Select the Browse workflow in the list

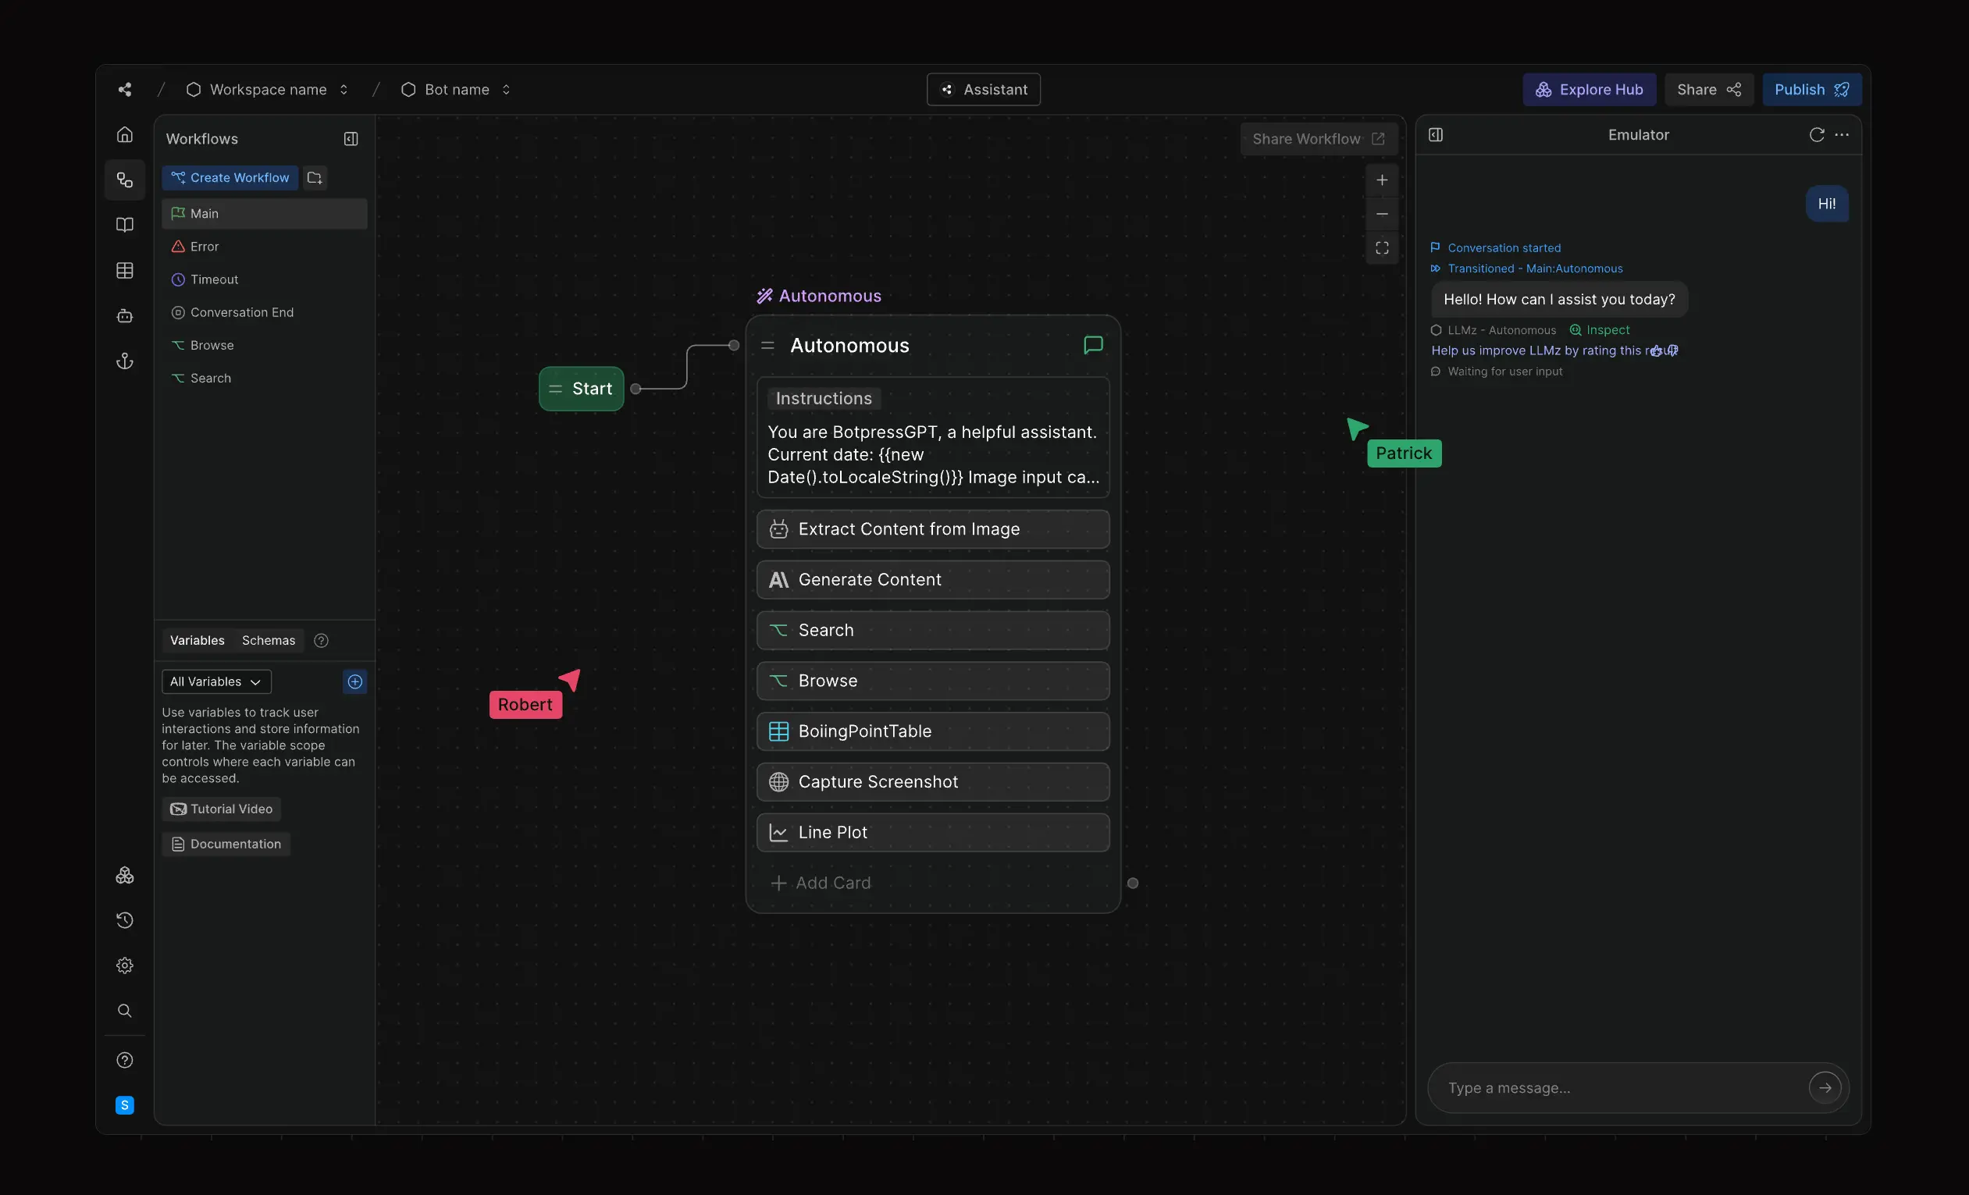[265, 345]
